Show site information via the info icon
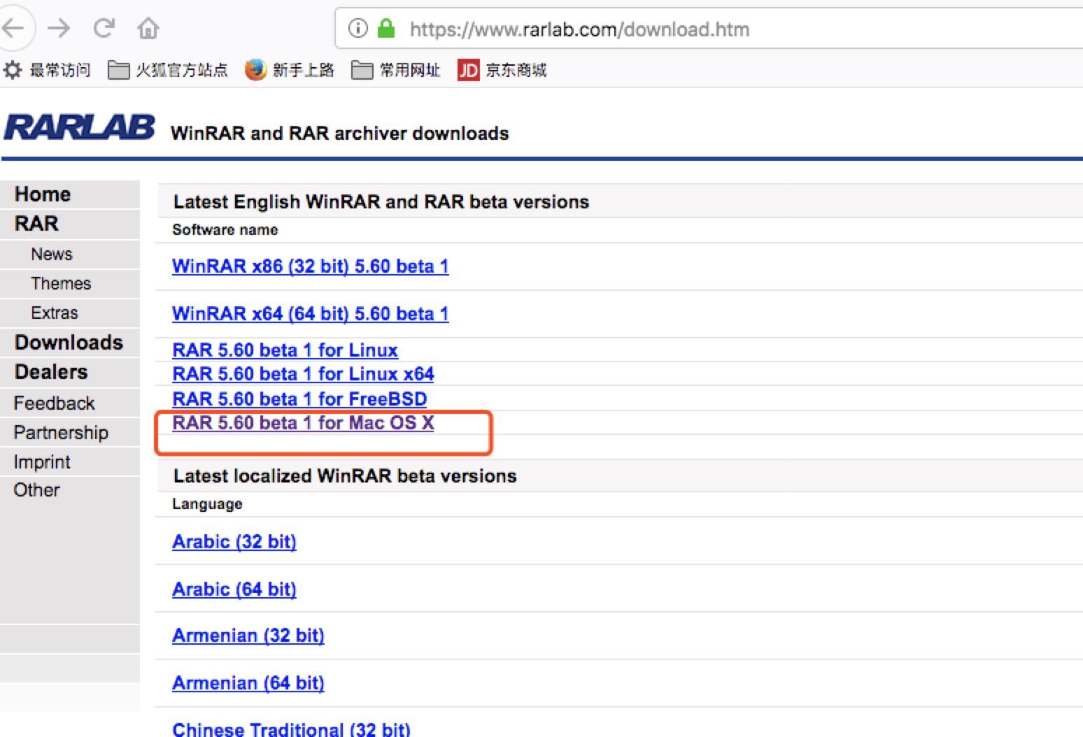Image resolution: width=1083 pixels, height=737 pixels. click(358, 29)
